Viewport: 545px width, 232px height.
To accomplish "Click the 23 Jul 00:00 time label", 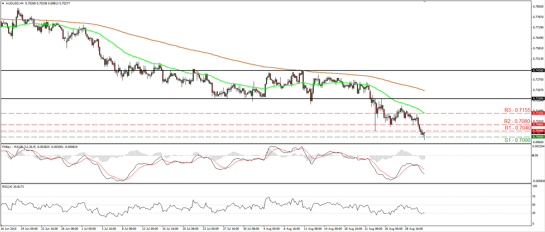I will pyautogui.click(x=211, y=229).
